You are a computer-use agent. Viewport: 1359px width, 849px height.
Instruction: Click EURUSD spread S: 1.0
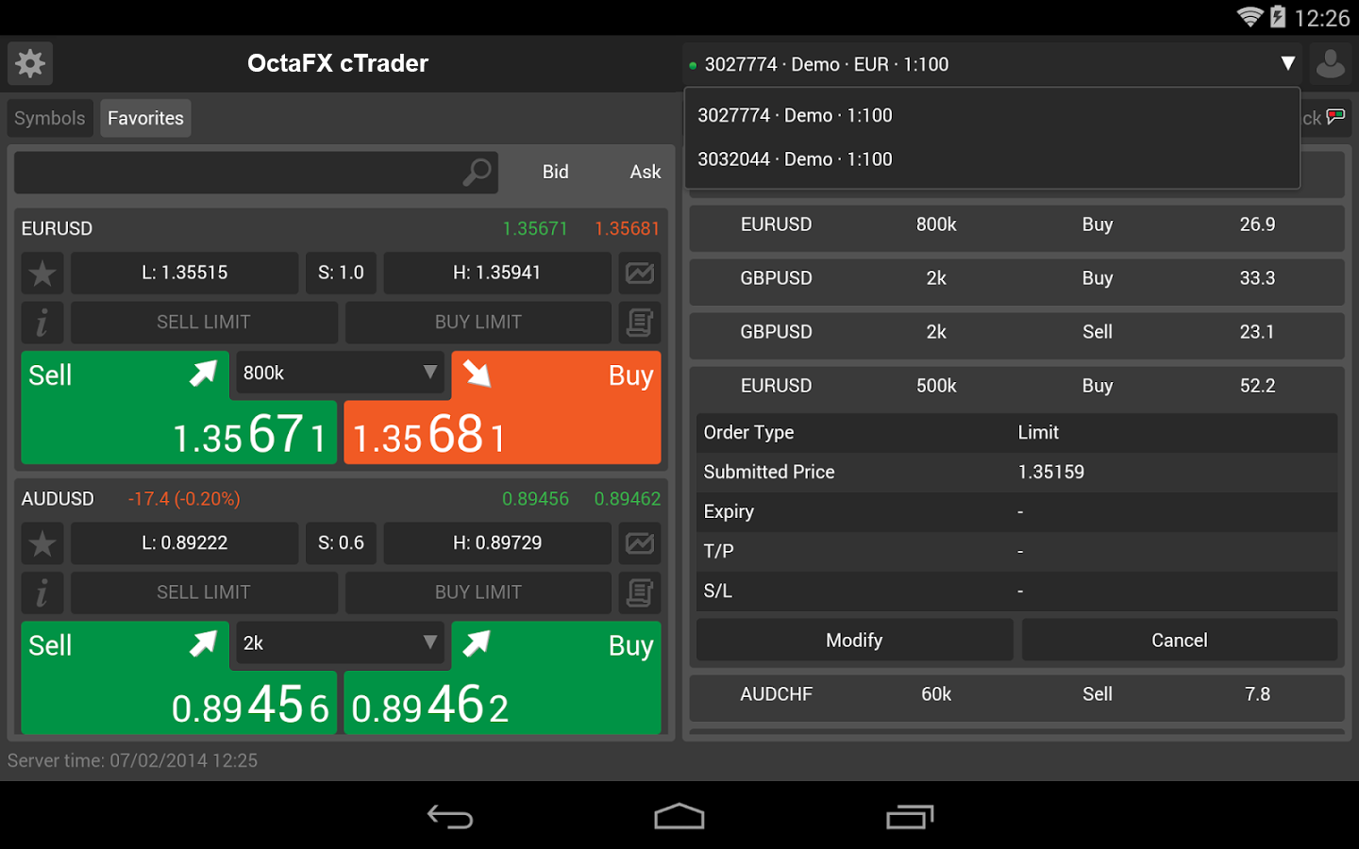(341, 274)
